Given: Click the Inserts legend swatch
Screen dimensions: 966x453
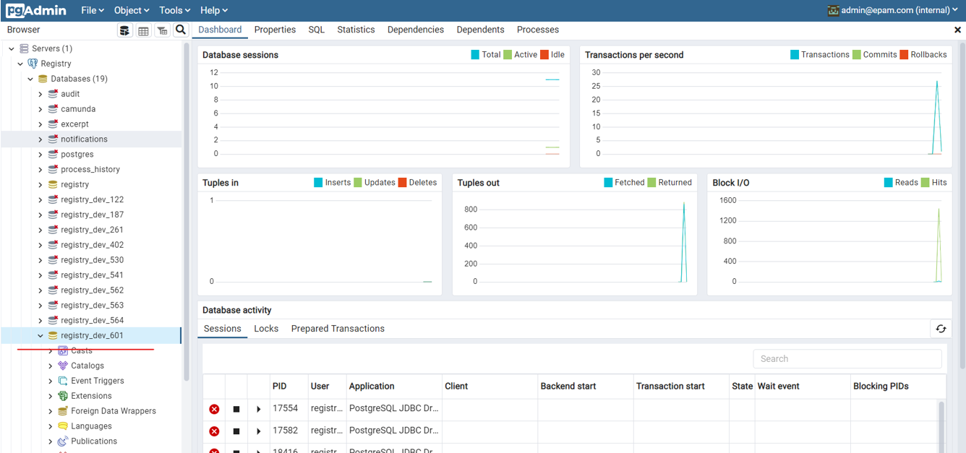Looking at the screenshot, I should point(318,183).
